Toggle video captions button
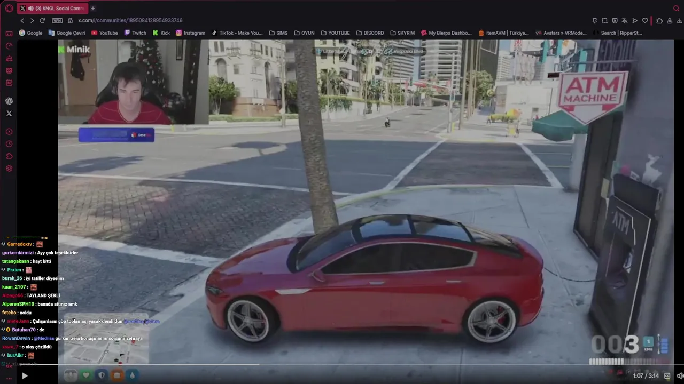Screen dimensions: 684x384 (667, 375)
